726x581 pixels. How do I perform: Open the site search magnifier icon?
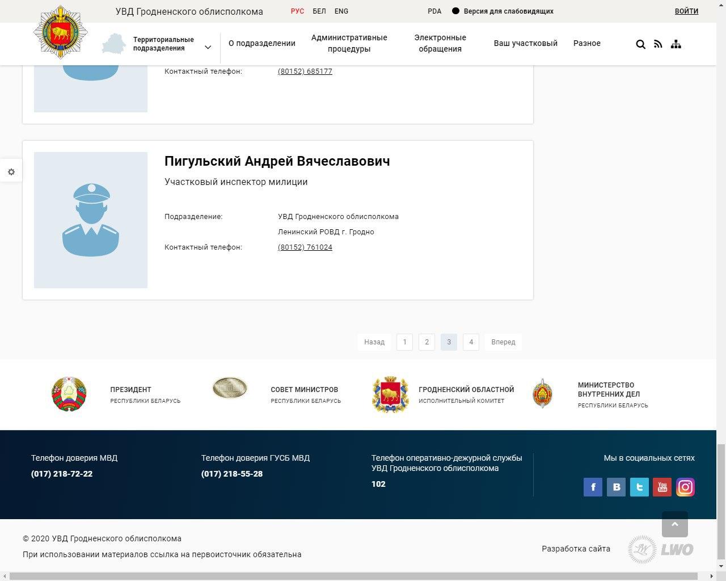coord(640,44)
